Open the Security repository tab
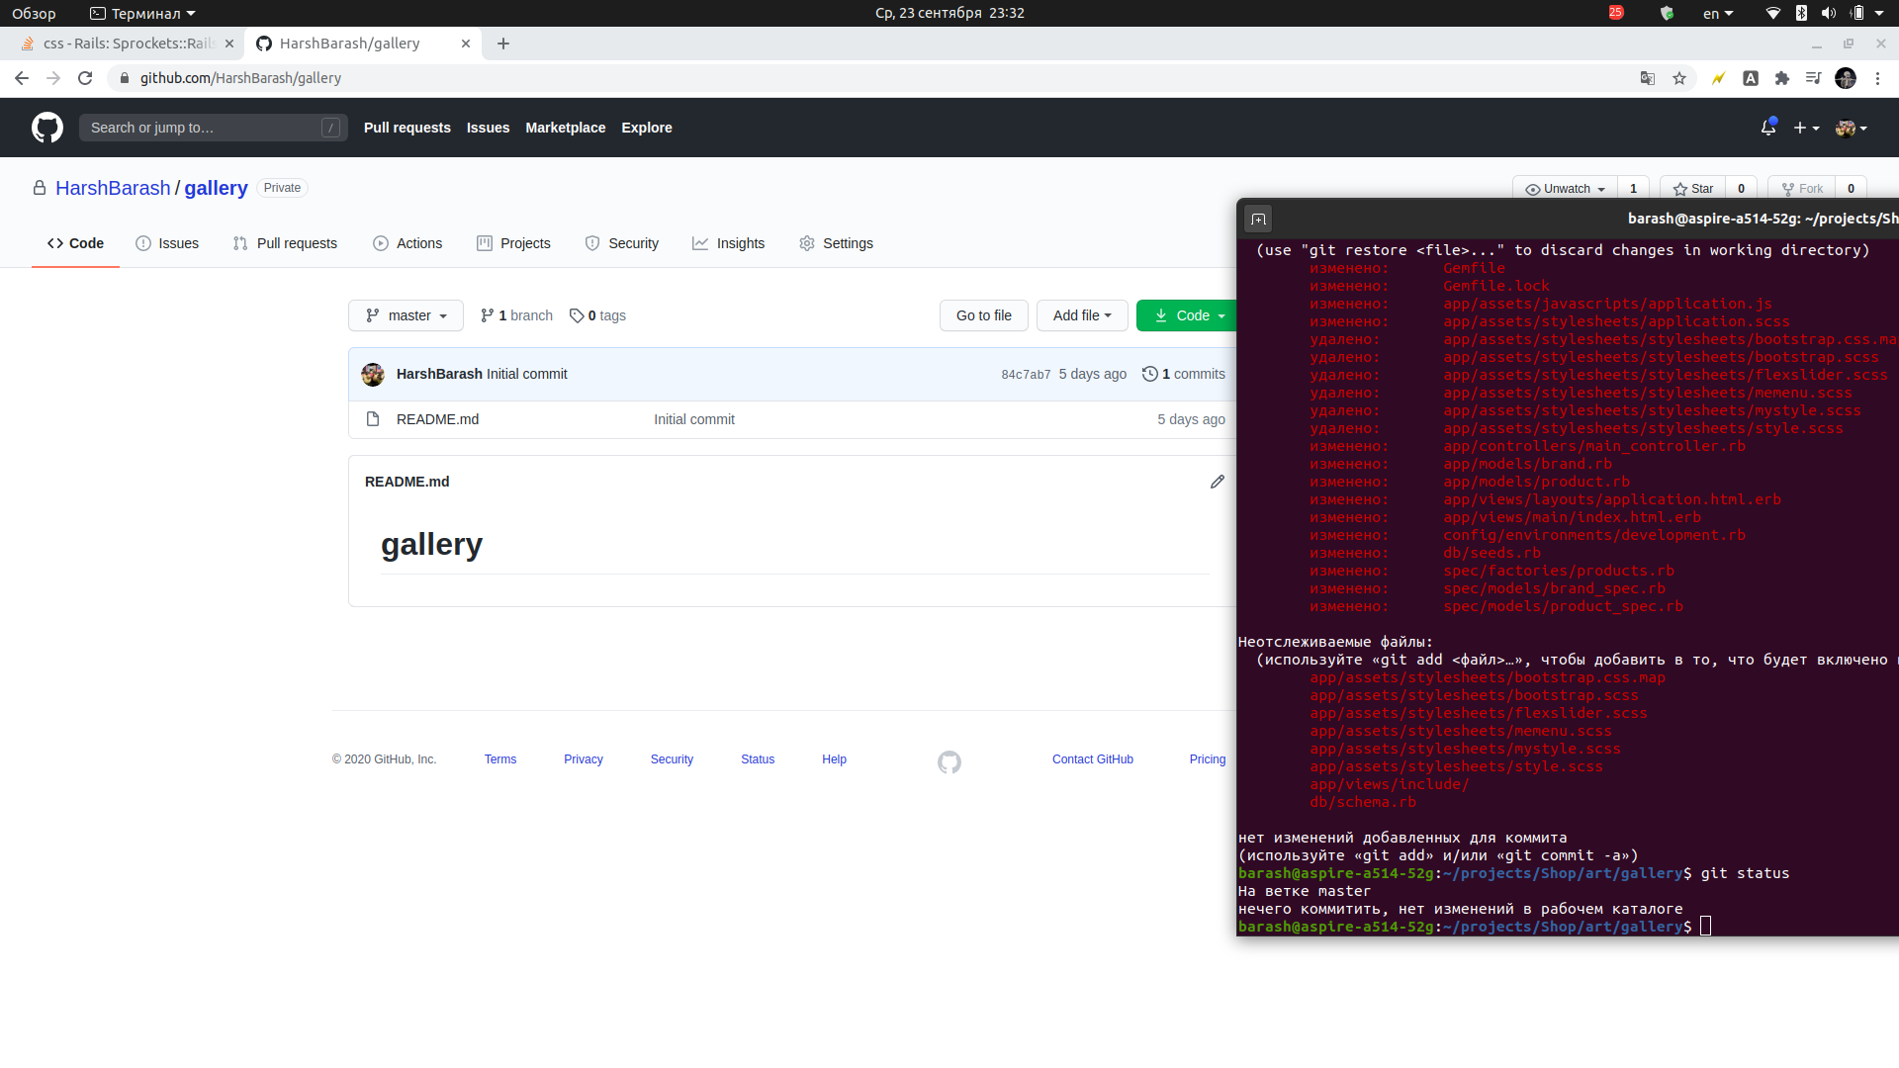Screen dimensions: 1899x1068 622,243
